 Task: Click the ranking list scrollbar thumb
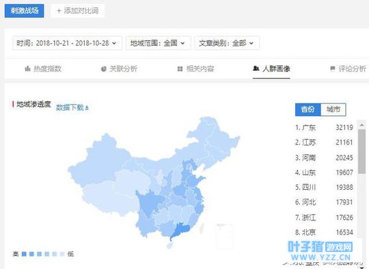click(x=362, y=152)
